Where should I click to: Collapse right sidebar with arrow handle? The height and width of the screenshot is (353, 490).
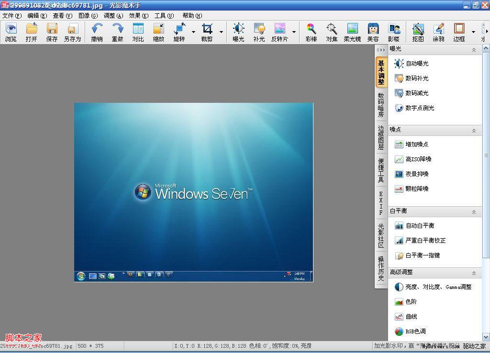pyautogui.click(x=381, y=50)
